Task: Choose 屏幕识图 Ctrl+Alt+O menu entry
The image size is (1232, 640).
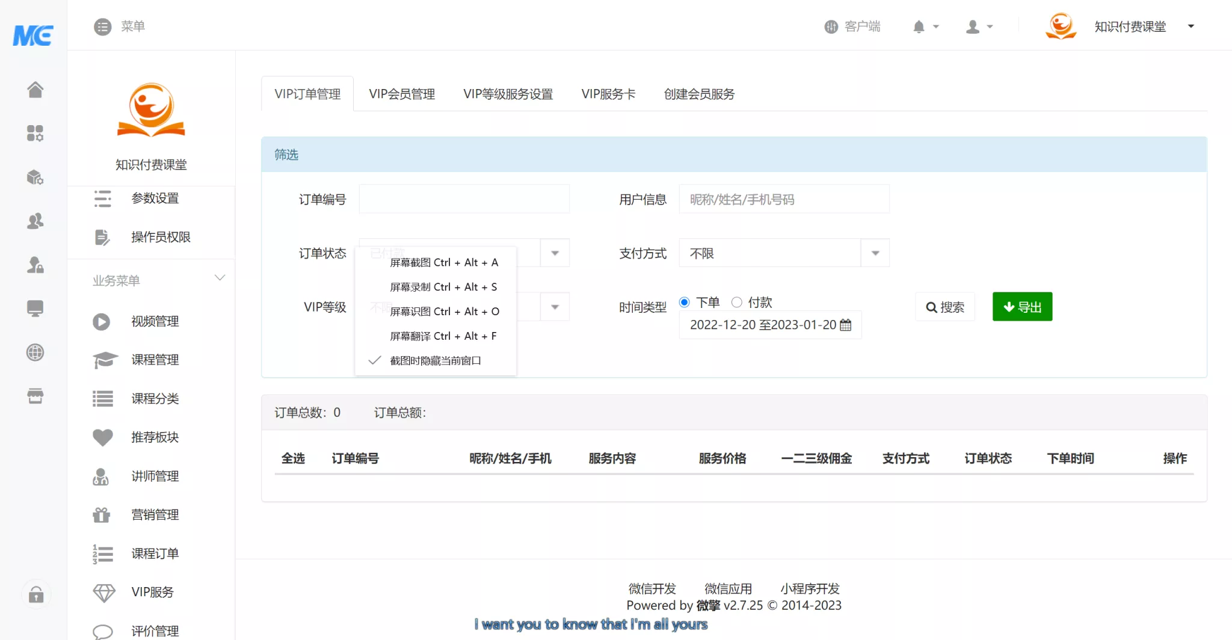Action: (436, 311)
